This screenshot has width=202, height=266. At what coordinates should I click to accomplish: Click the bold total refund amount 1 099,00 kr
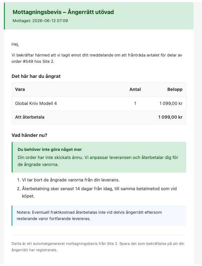click(x=170, y=117)
